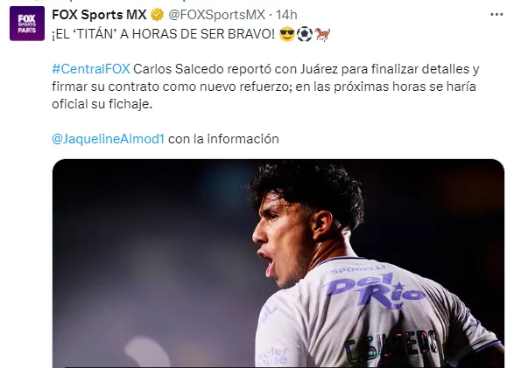Click the 14h timestamp of the tweet

pyautogui.click(x=286, y=15)
